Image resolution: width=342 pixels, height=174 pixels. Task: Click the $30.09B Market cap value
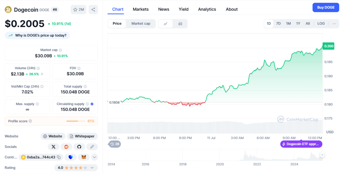(x=43, y=56)
